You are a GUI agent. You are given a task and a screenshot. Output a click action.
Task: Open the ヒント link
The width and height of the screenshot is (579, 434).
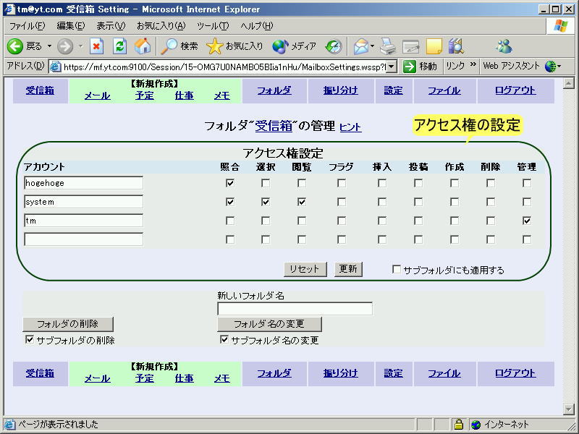click(x=350, y=127)
